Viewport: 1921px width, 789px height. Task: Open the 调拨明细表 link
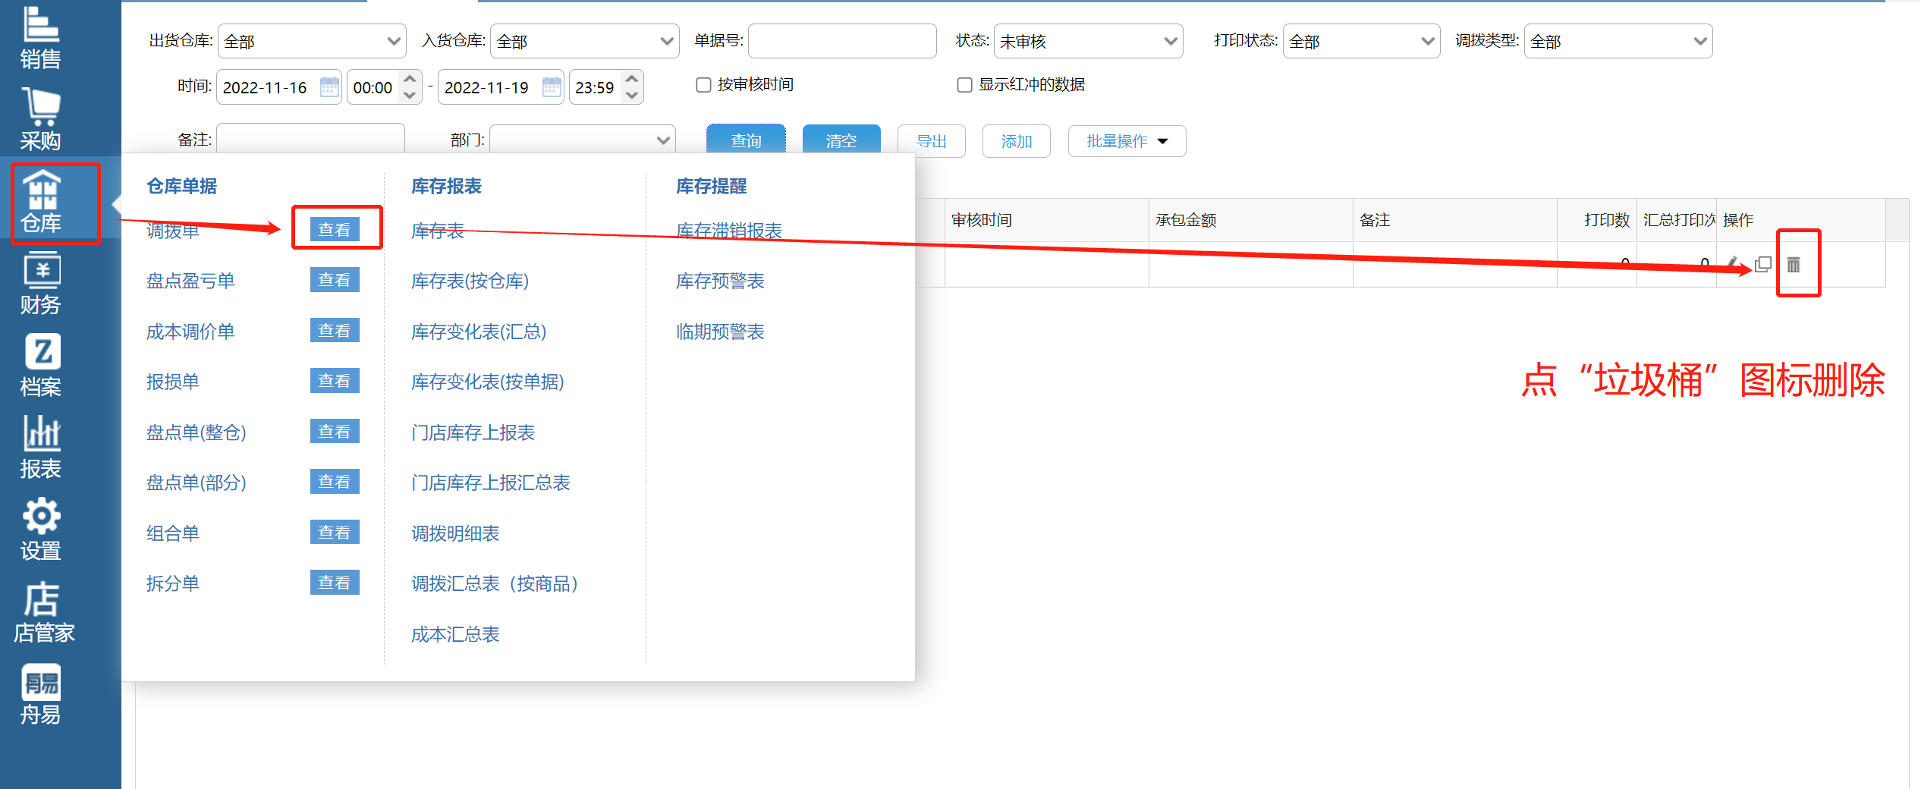point(455,533)
